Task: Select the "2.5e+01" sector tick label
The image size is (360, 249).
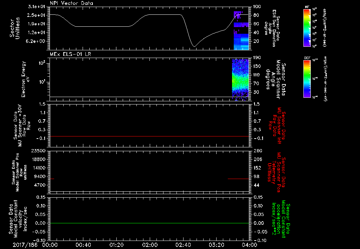Action: (37, 15)
